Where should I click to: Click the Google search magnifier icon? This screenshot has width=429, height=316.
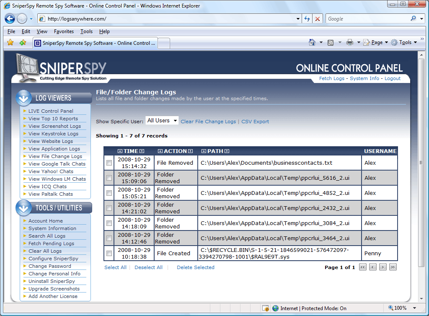coord(413,18)
